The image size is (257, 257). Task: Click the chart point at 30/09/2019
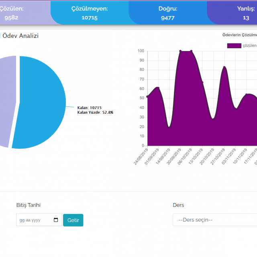180,51
